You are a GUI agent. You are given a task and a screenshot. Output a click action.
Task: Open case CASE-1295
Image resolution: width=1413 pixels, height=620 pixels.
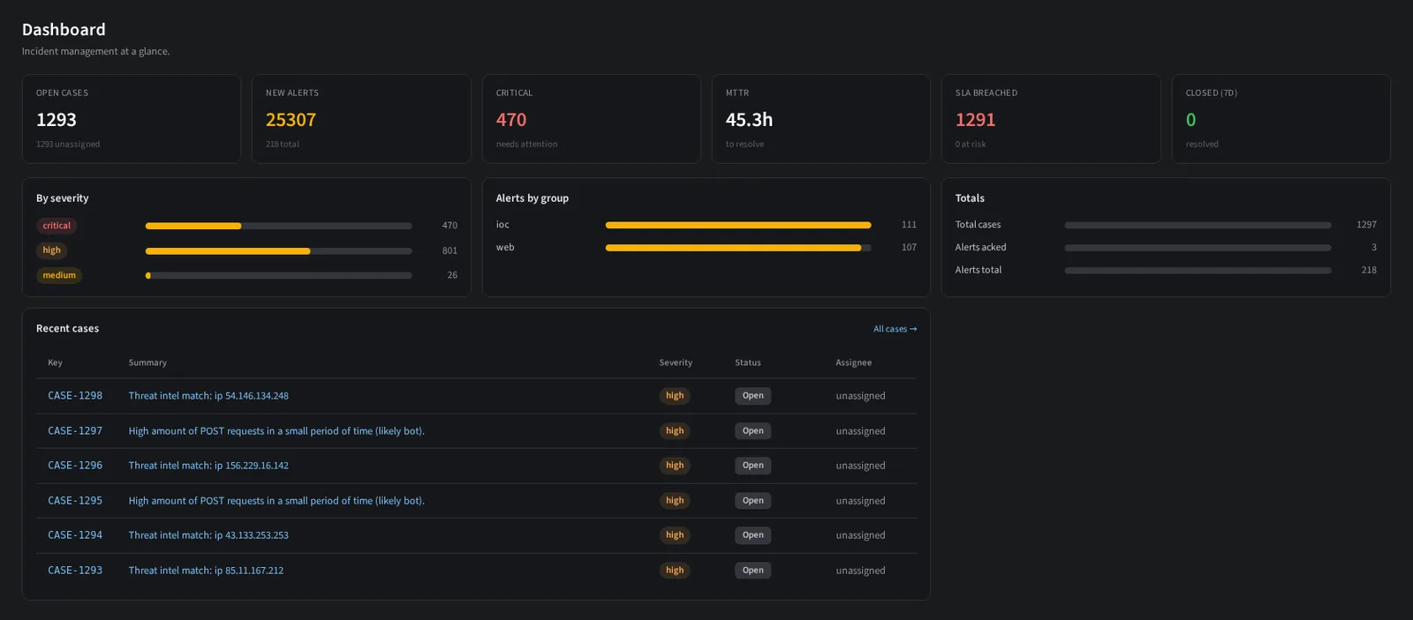point(75,501)
